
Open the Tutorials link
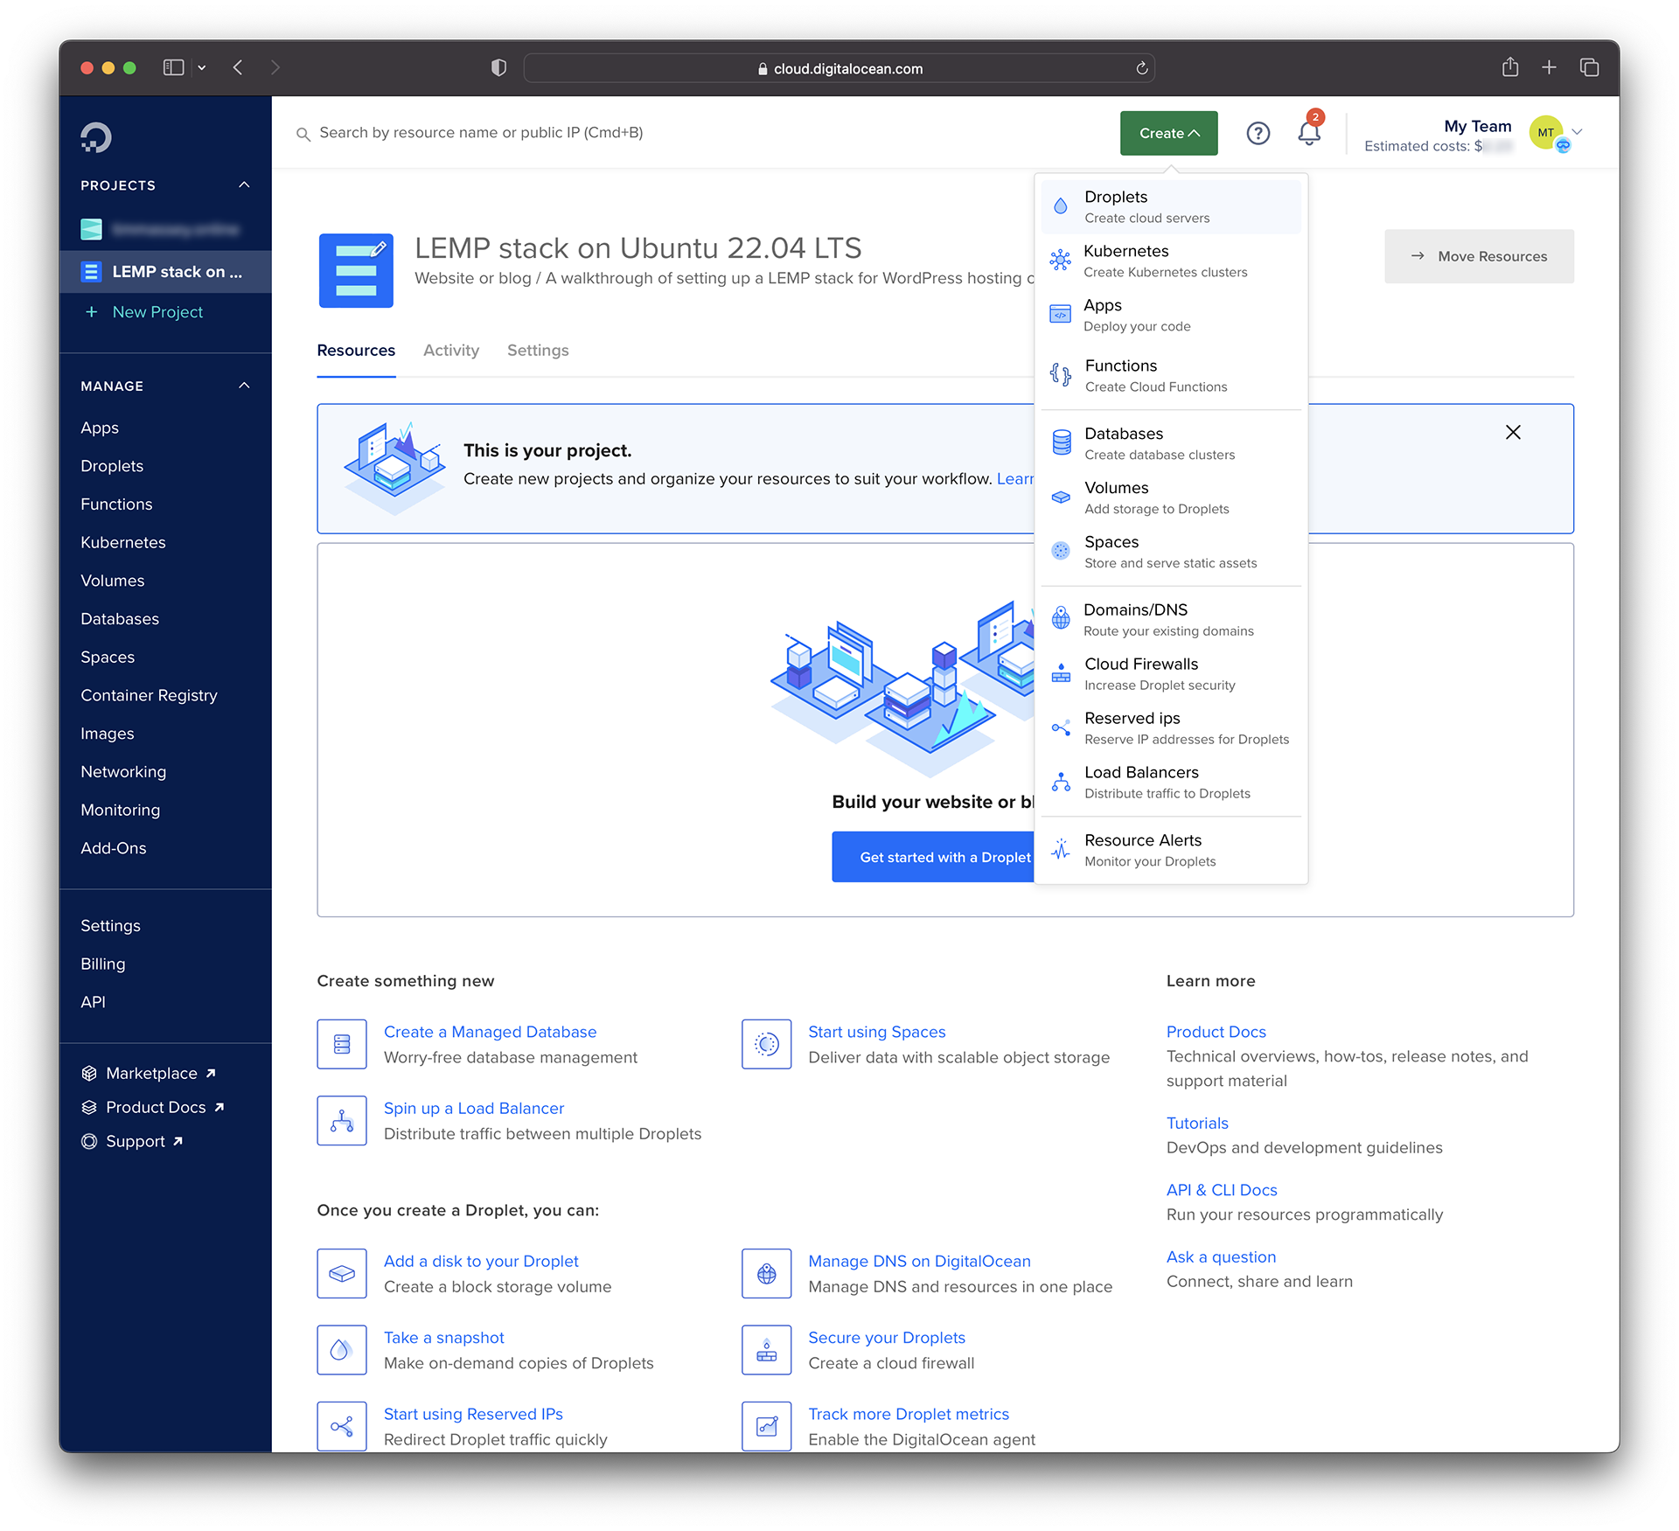pos(1197,1123)
